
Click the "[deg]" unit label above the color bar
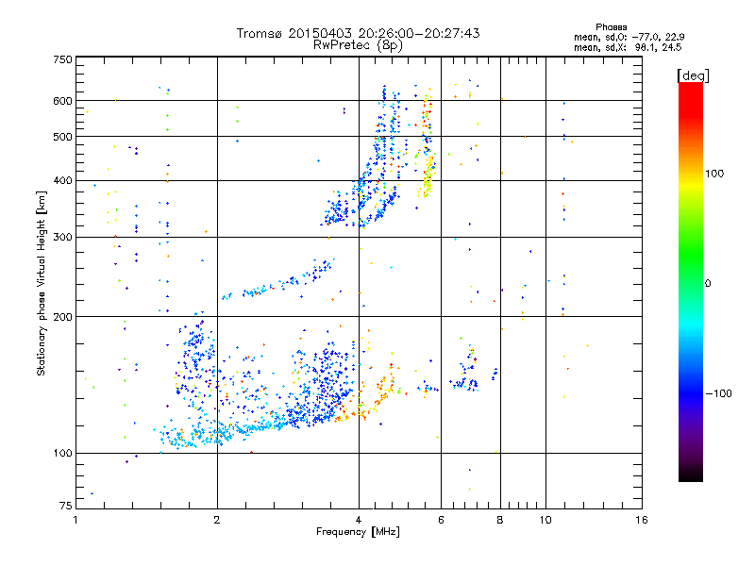click(x=693, y=75)
